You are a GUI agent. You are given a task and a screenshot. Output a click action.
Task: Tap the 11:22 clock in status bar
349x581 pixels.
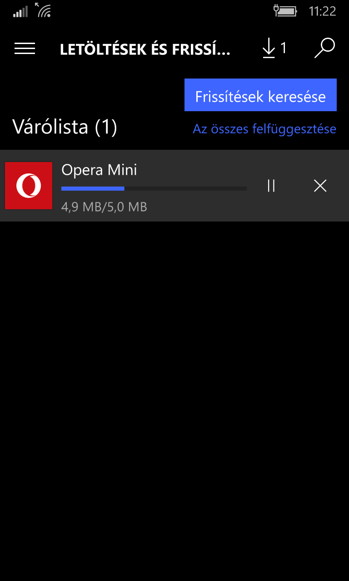(x=322, y=11)
